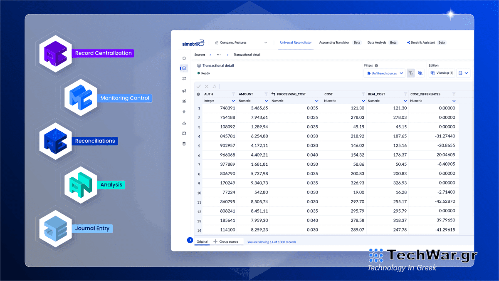
Task: Click the Sources breadcrumb link
Action: point(200,55)
